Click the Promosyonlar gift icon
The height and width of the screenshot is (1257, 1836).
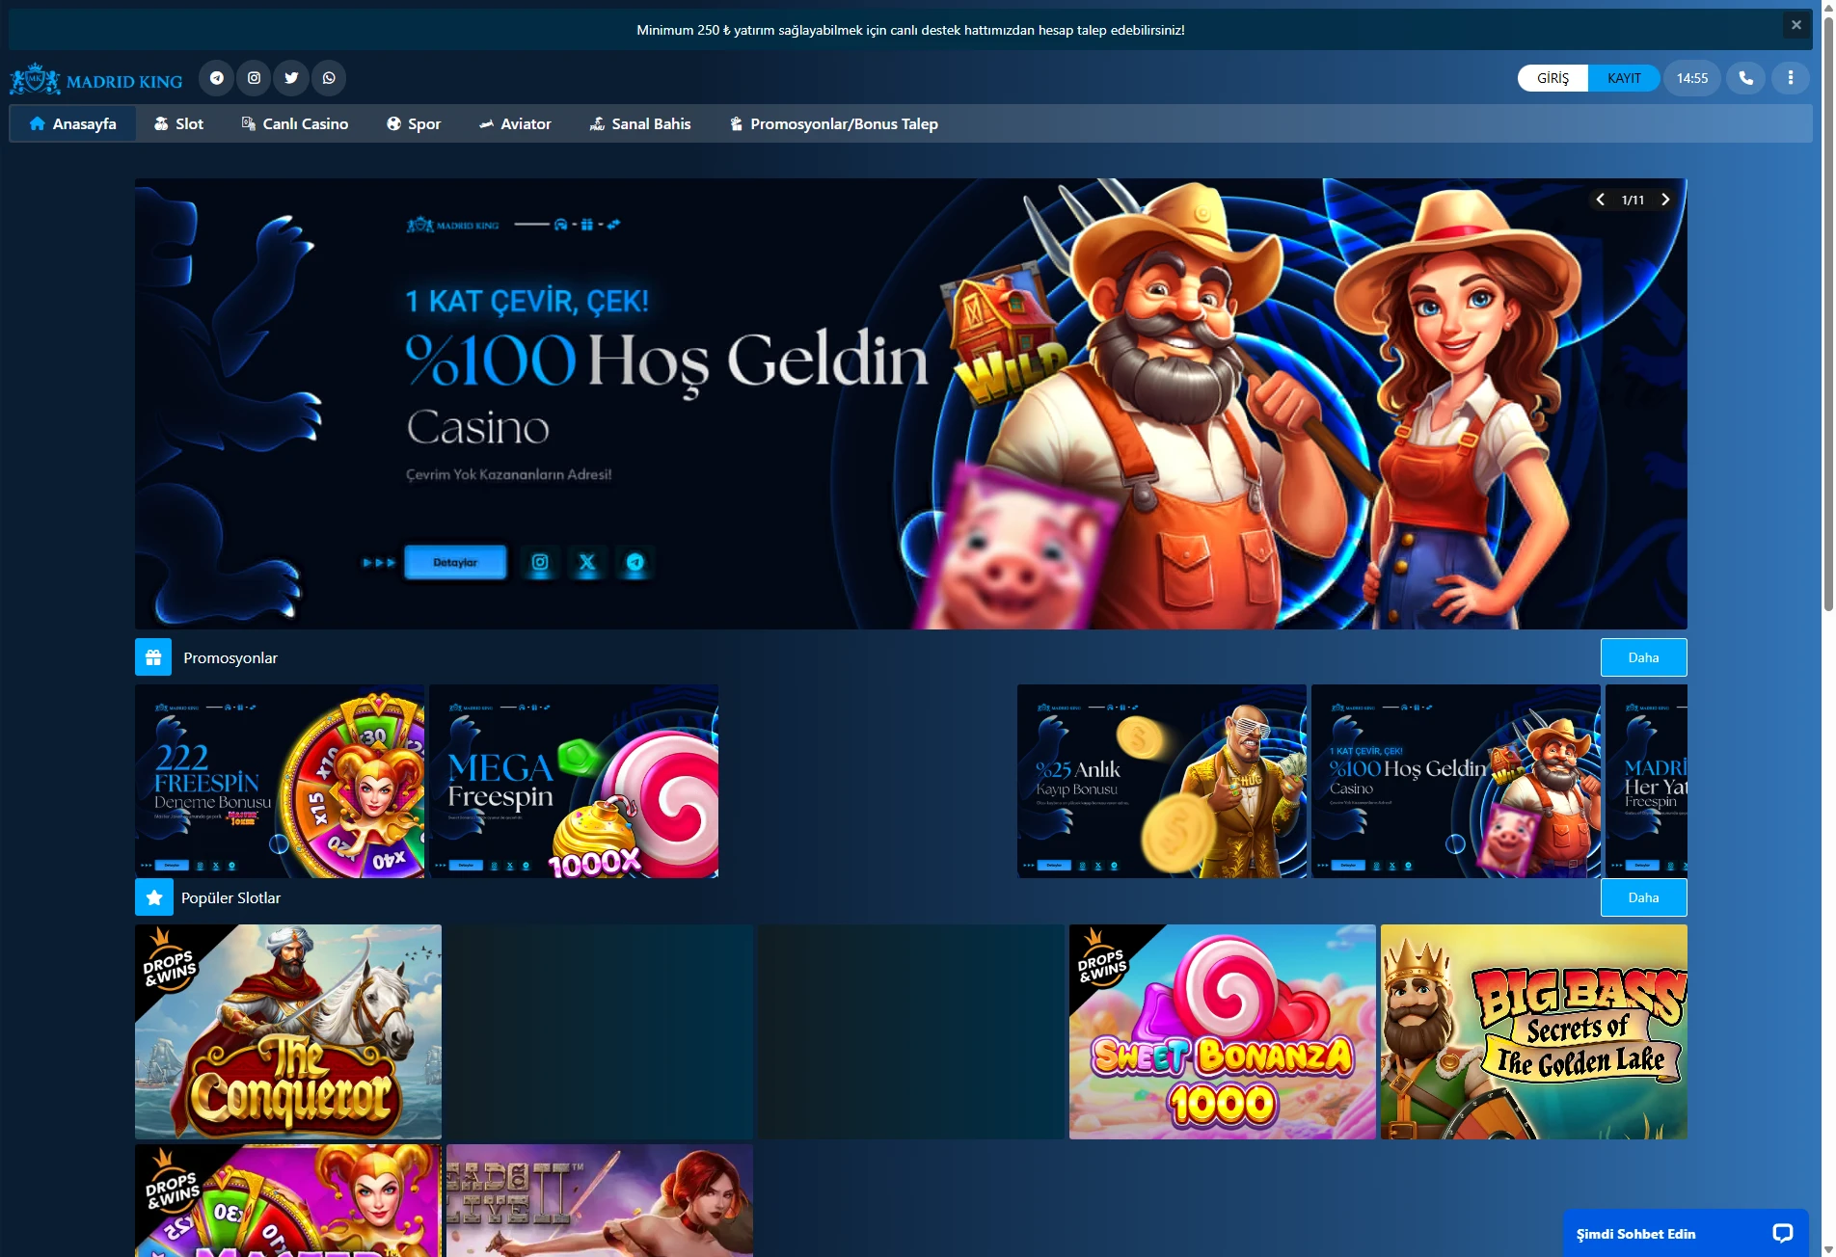153,657
